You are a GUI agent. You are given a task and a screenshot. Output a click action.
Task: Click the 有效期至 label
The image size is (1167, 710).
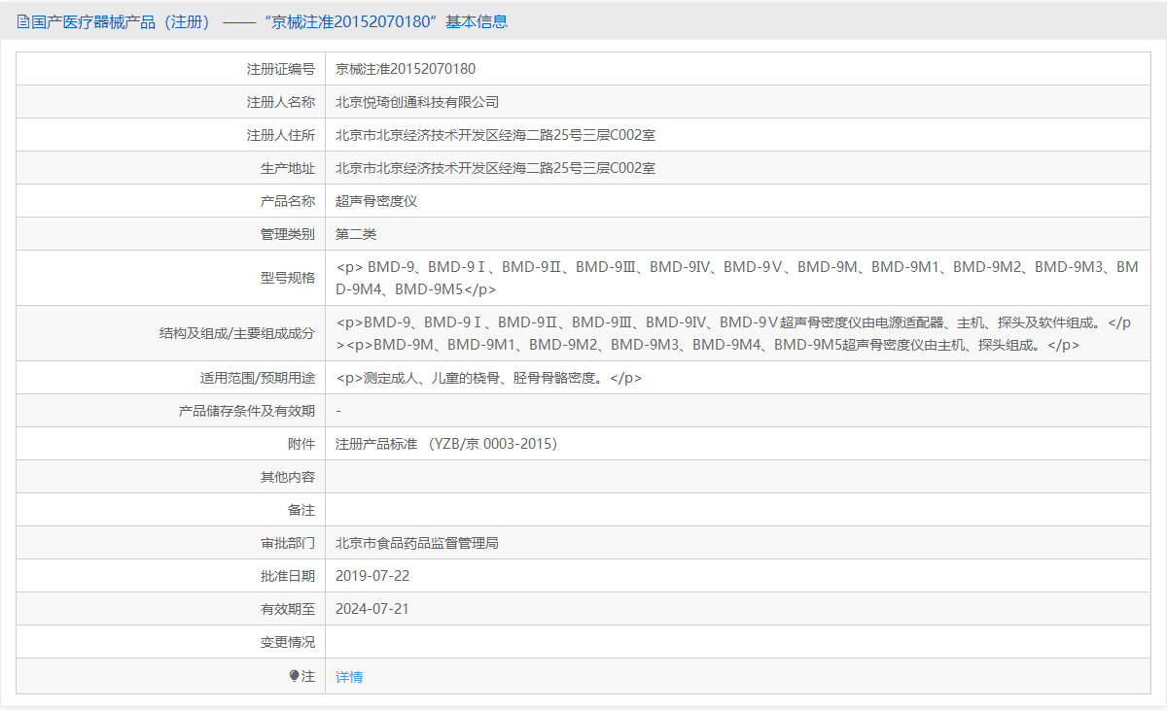coord(288,609)
